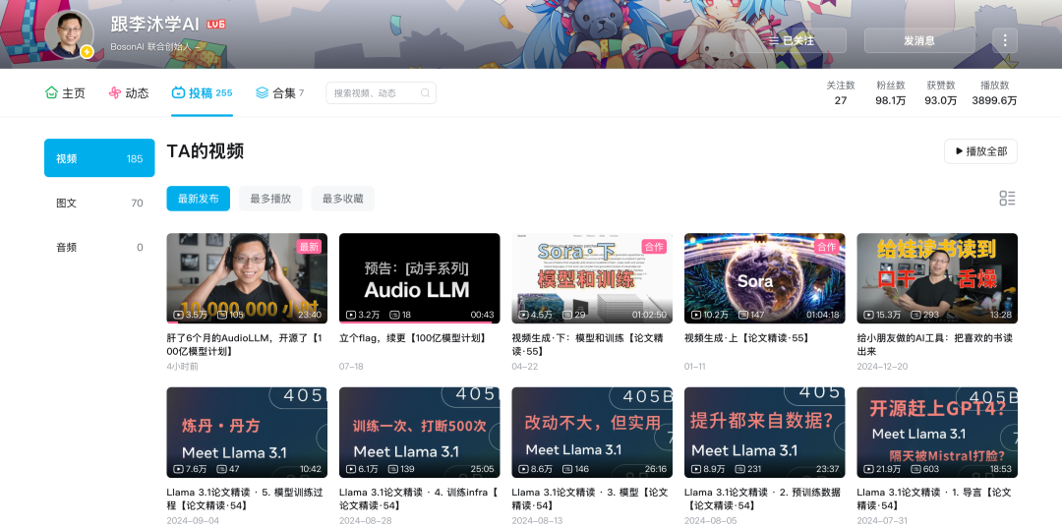Click the play count icon showing 21.9万
This screenshot has width=1062, height=527.
(x=868, y=469)
